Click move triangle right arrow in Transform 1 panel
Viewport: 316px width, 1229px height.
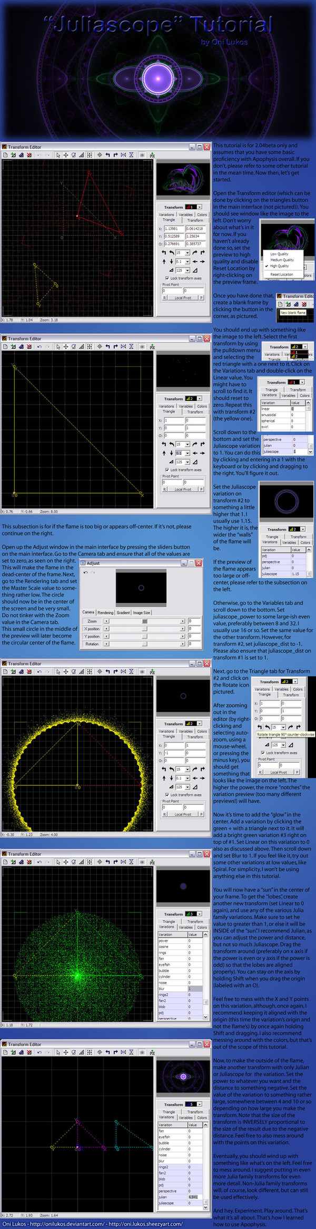tap(203, 261)
